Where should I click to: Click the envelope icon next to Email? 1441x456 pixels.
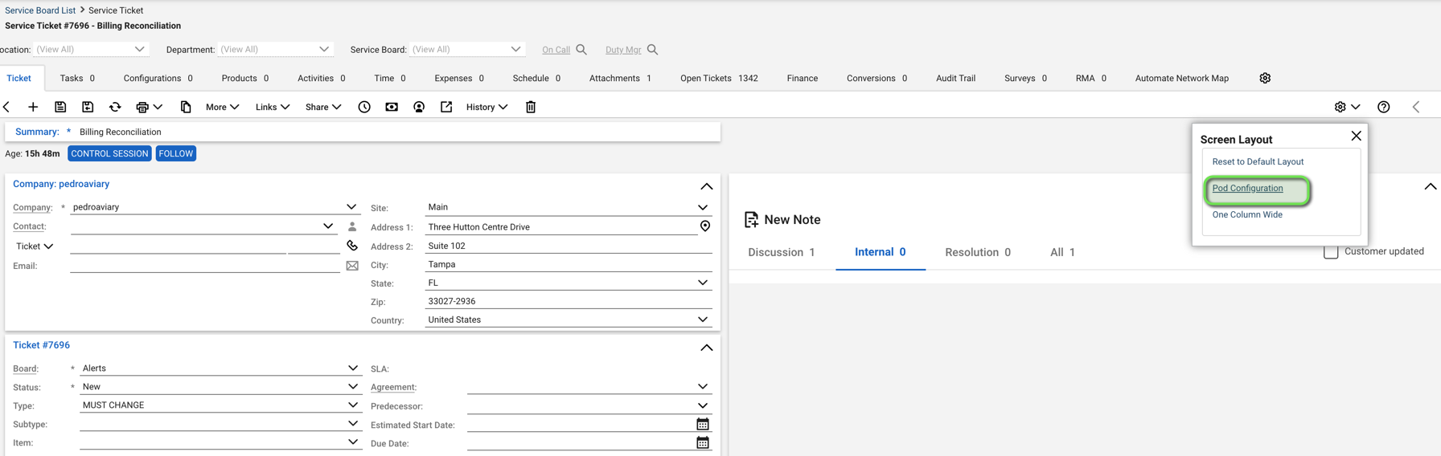pyautogui.click(x=352, y=266)
